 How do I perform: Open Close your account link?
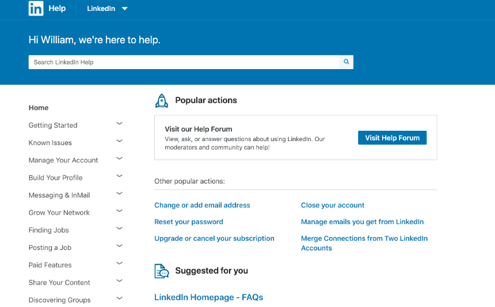(x=333, y=205)
